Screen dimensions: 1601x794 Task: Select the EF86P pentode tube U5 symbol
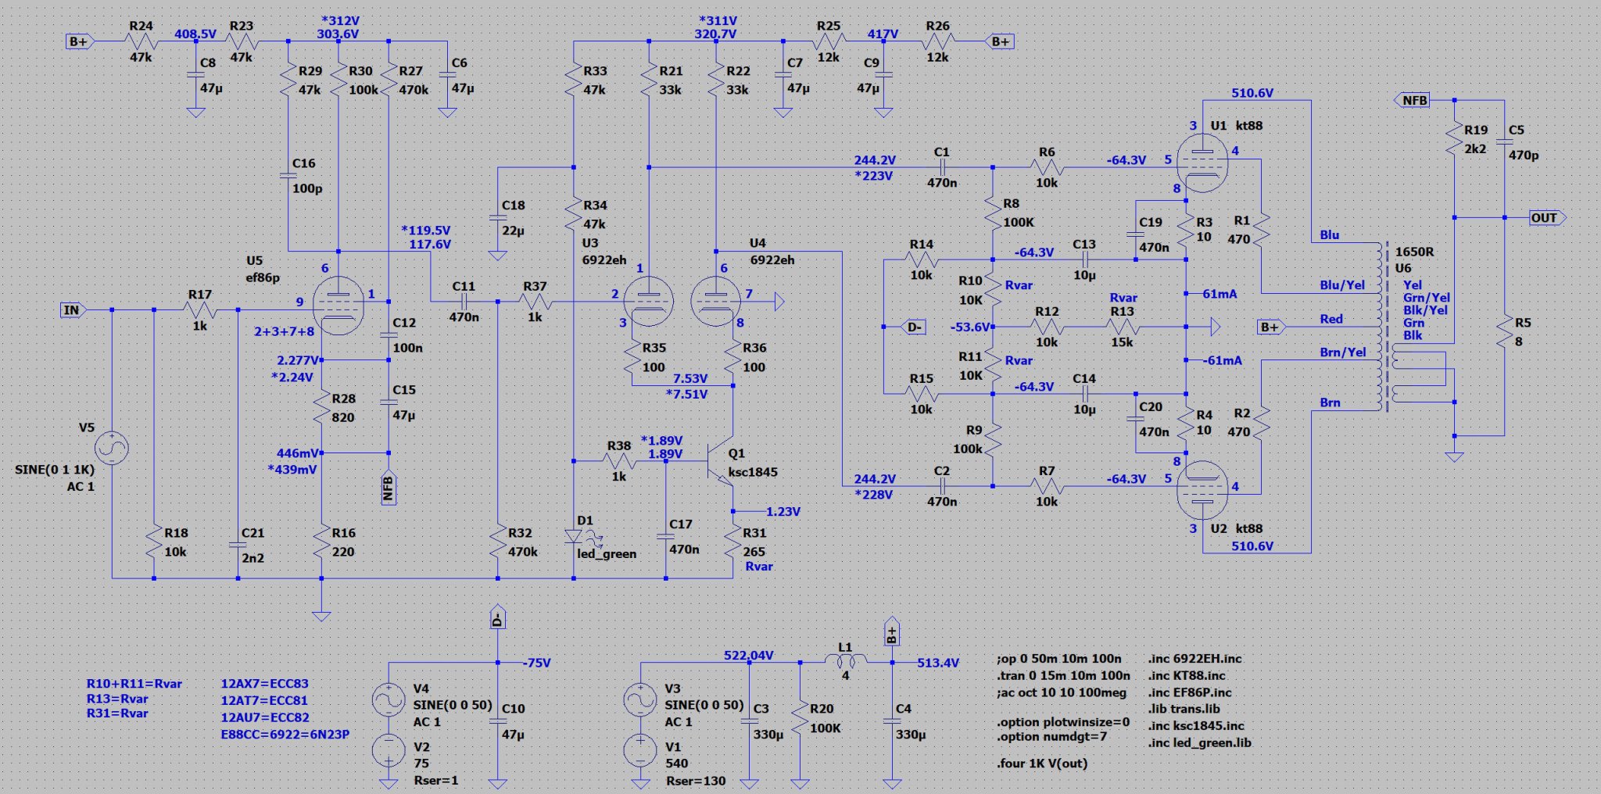pyautogui.click(x=338, y=306)
